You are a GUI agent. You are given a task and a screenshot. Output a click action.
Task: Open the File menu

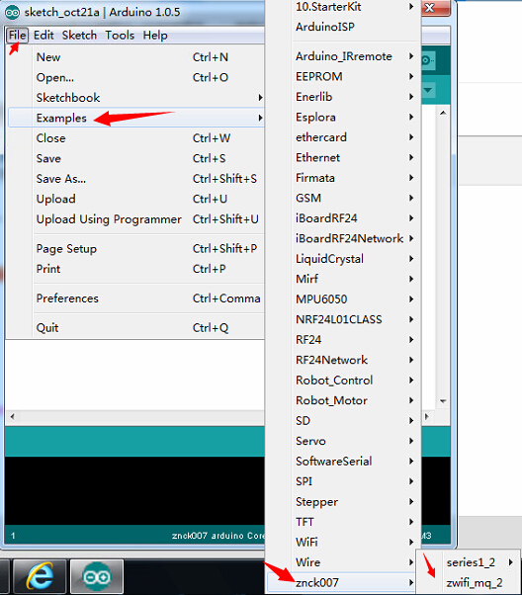[17, 36]
